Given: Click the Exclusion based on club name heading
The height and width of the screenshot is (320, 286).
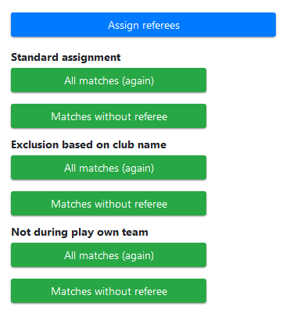Looking at the screenshot, I should (89, 144).
